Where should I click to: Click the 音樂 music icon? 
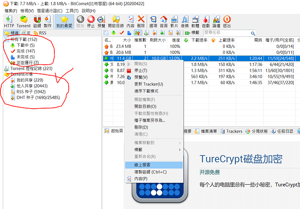[185, 22]
